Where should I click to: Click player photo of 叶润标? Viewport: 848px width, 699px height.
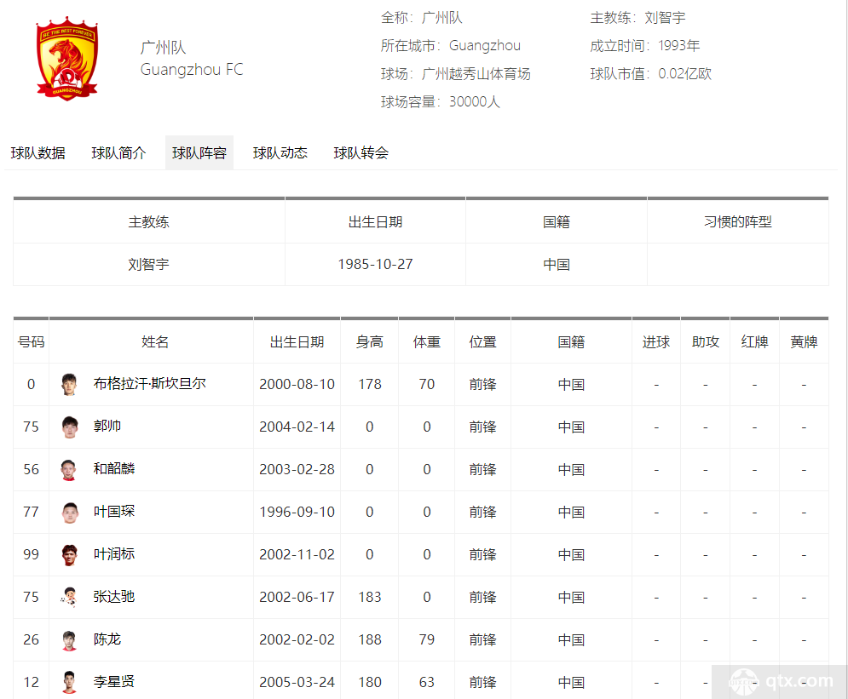(69, 555)
